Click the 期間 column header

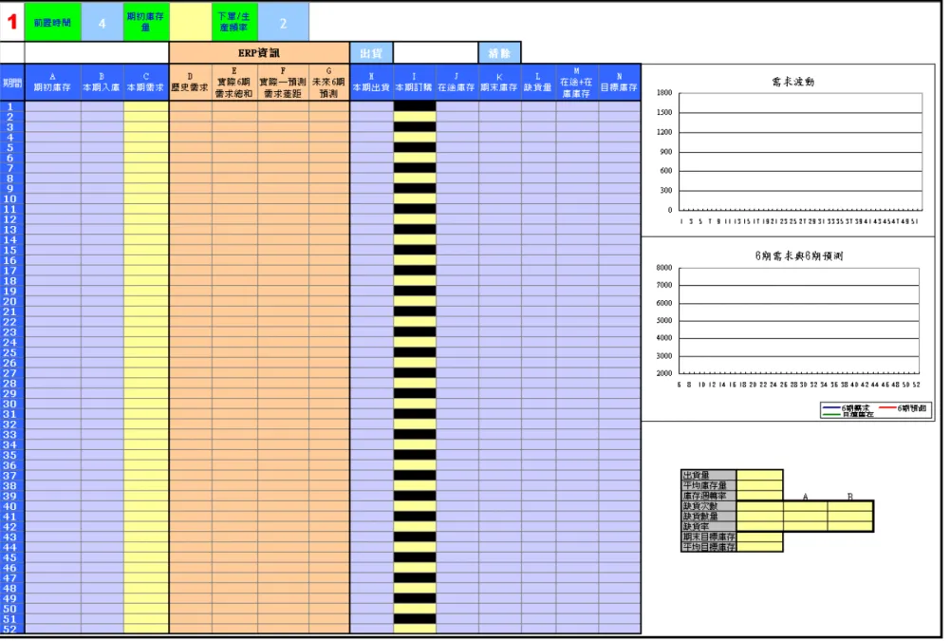coord(12,83)
